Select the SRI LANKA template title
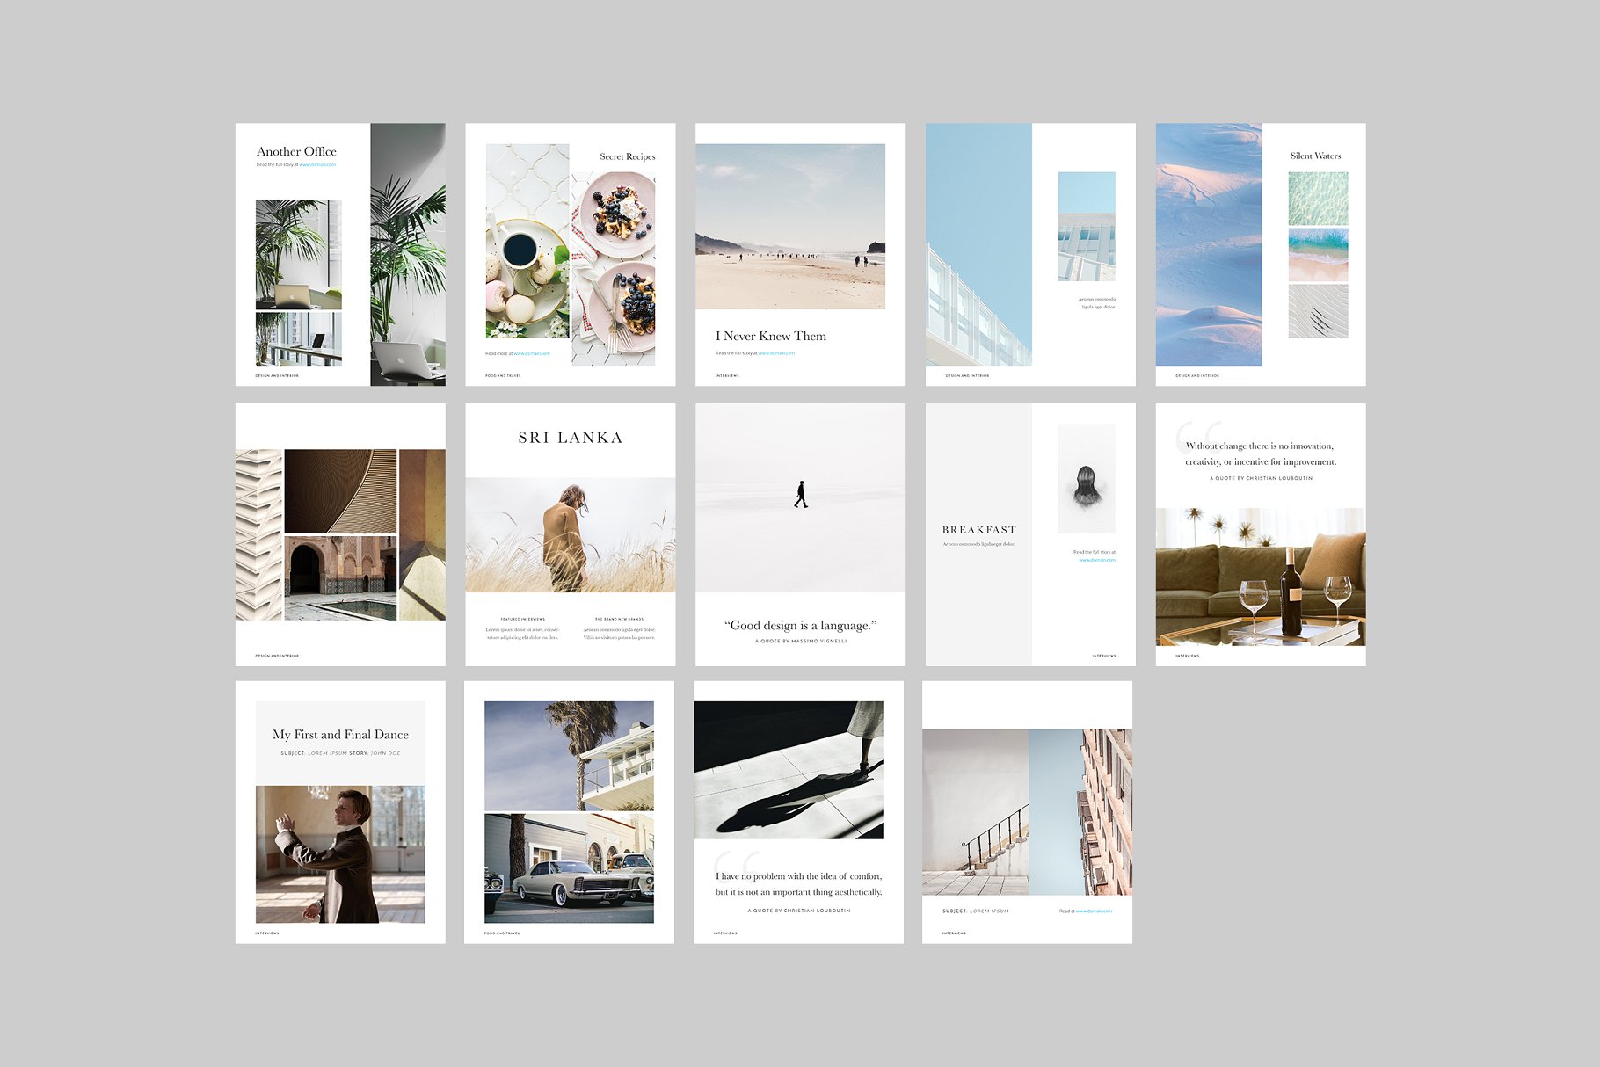Image resolution: width=1600 pixels, height=1067 pixels. pyautogui.click(x=570, y=438)
